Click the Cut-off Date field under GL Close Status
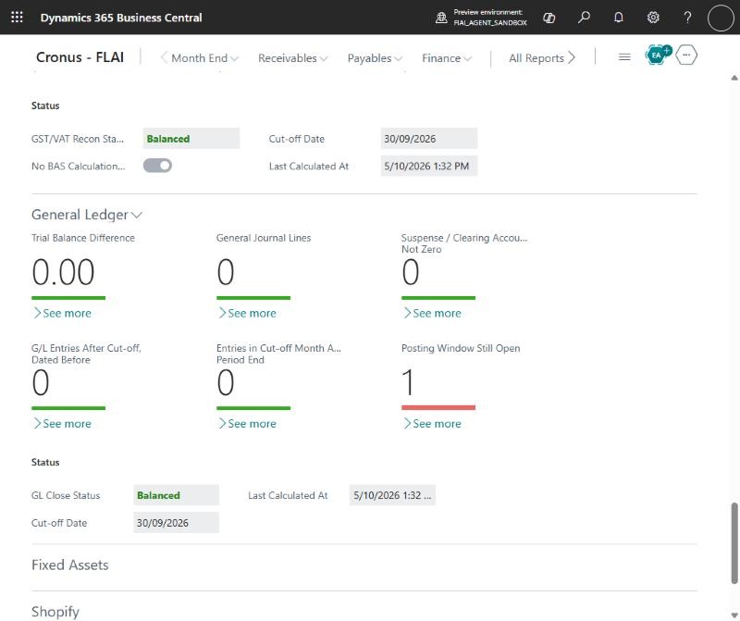This screenshot has height=621, width=740. point(176,523)
